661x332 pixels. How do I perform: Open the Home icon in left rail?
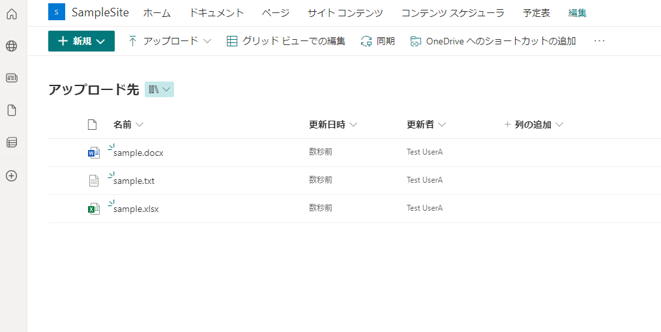click(x=12, y=14)
